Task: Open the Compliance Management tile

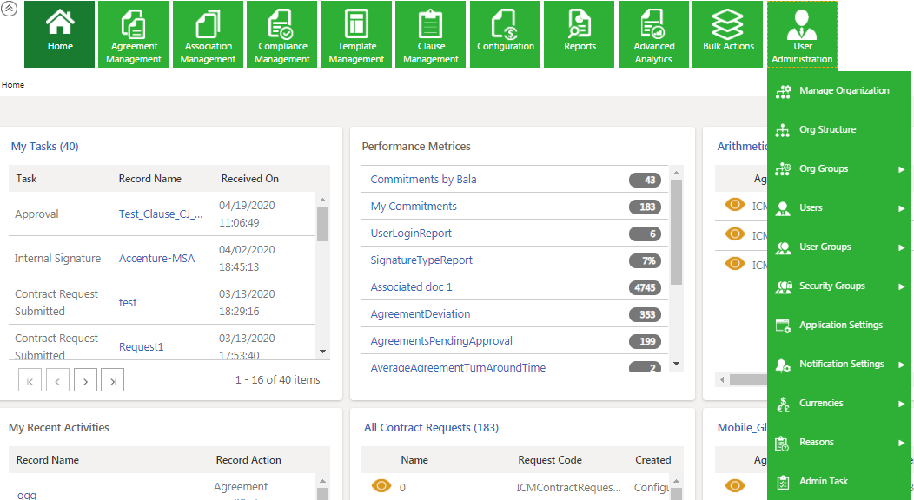Action: tap(282, 35)
